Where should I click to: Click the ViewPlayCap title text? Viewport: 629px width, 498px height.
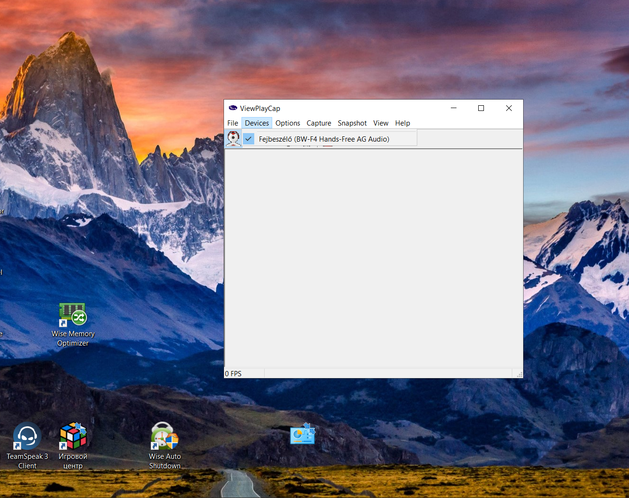pyautogui.click(x=260, y=108)
